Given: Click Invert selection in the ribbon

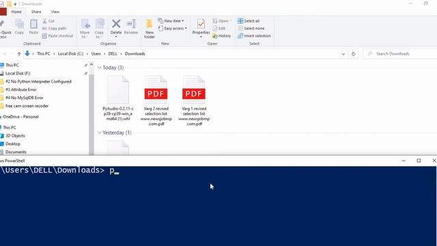Looking at the screenshot, I should click(x=254, y=36).
